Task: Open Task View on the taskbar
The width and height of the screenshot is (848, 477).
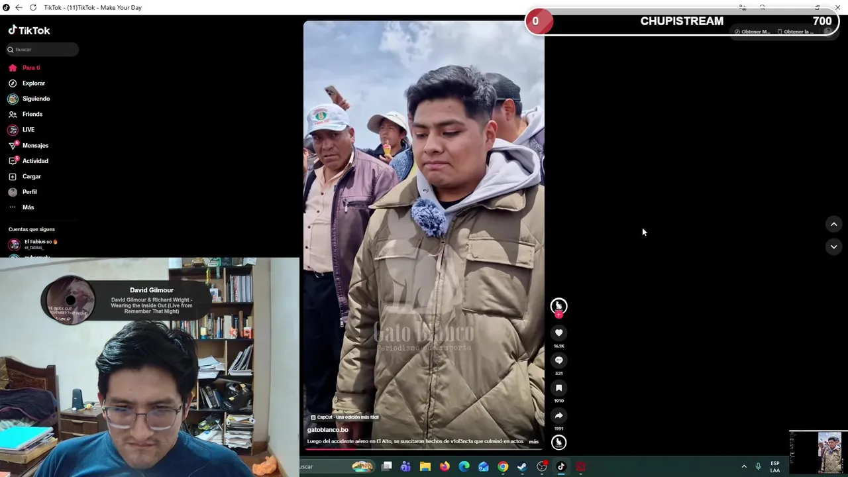Action: (386, 466)
